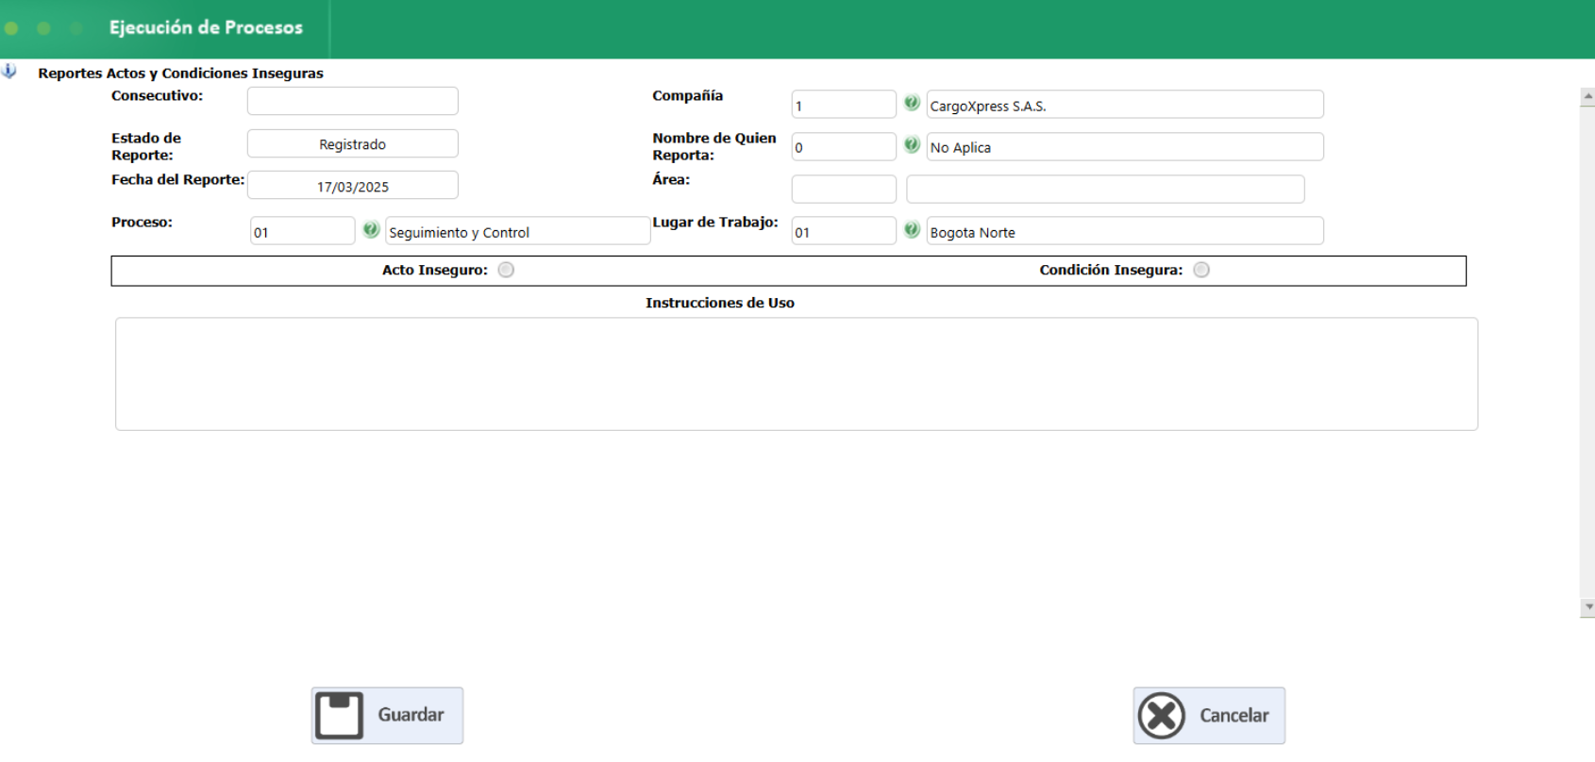Open the lookup icon next to Compañía code

tap(912, 103)
